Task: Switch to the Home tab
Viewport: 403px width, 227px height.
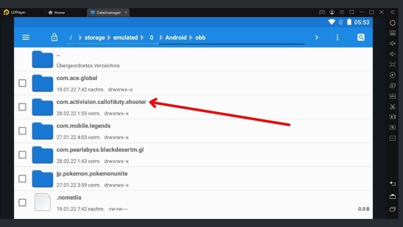Action: [x=56, y=12]
